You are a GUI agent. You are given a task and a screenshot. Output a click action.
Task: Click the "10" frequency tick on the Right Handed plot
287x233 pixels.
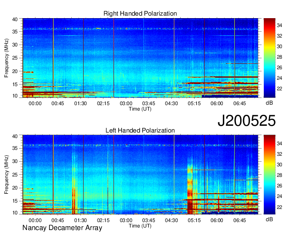(x=15, y=96)
